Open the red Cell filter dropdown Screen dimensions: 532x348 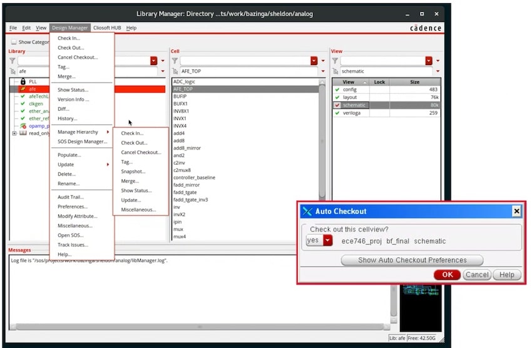[x=314, y=61]
